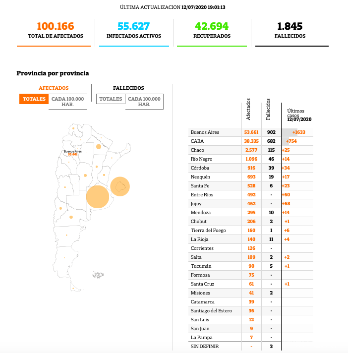Select the TOTALES toggle under AFECTADOS
This screenshot has height=353, width=348.
click(x=34, y=99)
